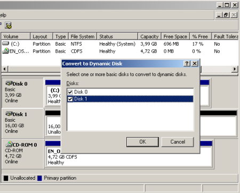This screenshot has width=240, height=193.
Task: Click the blue Primary partition legend swatch
Action: pos(39,178)
